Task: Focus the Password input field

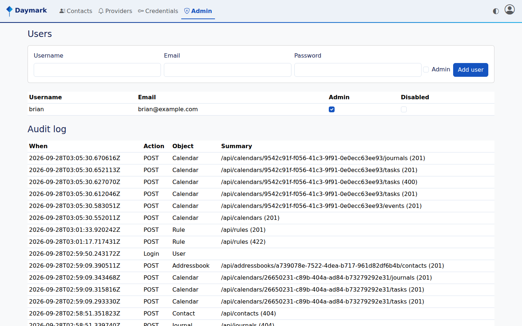Action: point(358,70)
